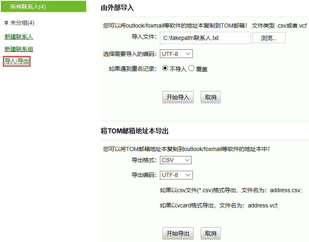Select the 覆盖 radio button

click(x=191, y=68)
